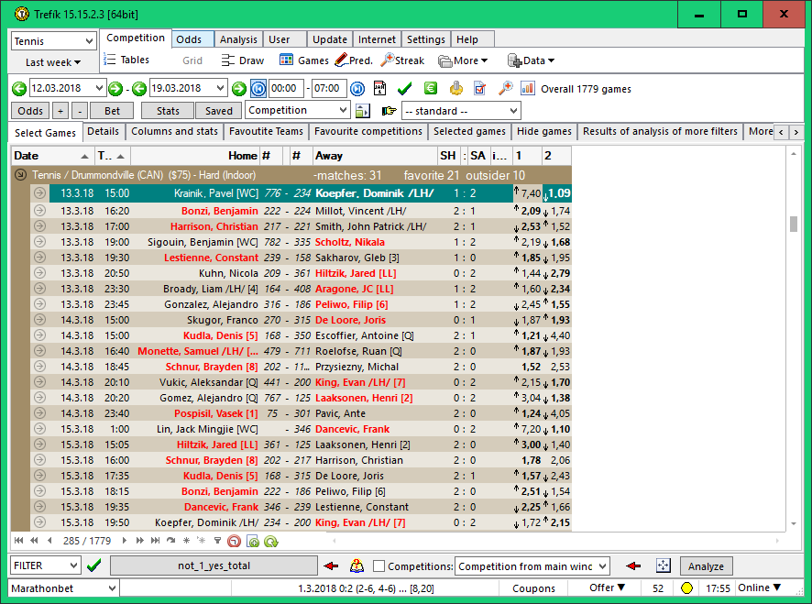812x604 pixels.
Task: Open the Last week period dropdown
Action: 53,62
